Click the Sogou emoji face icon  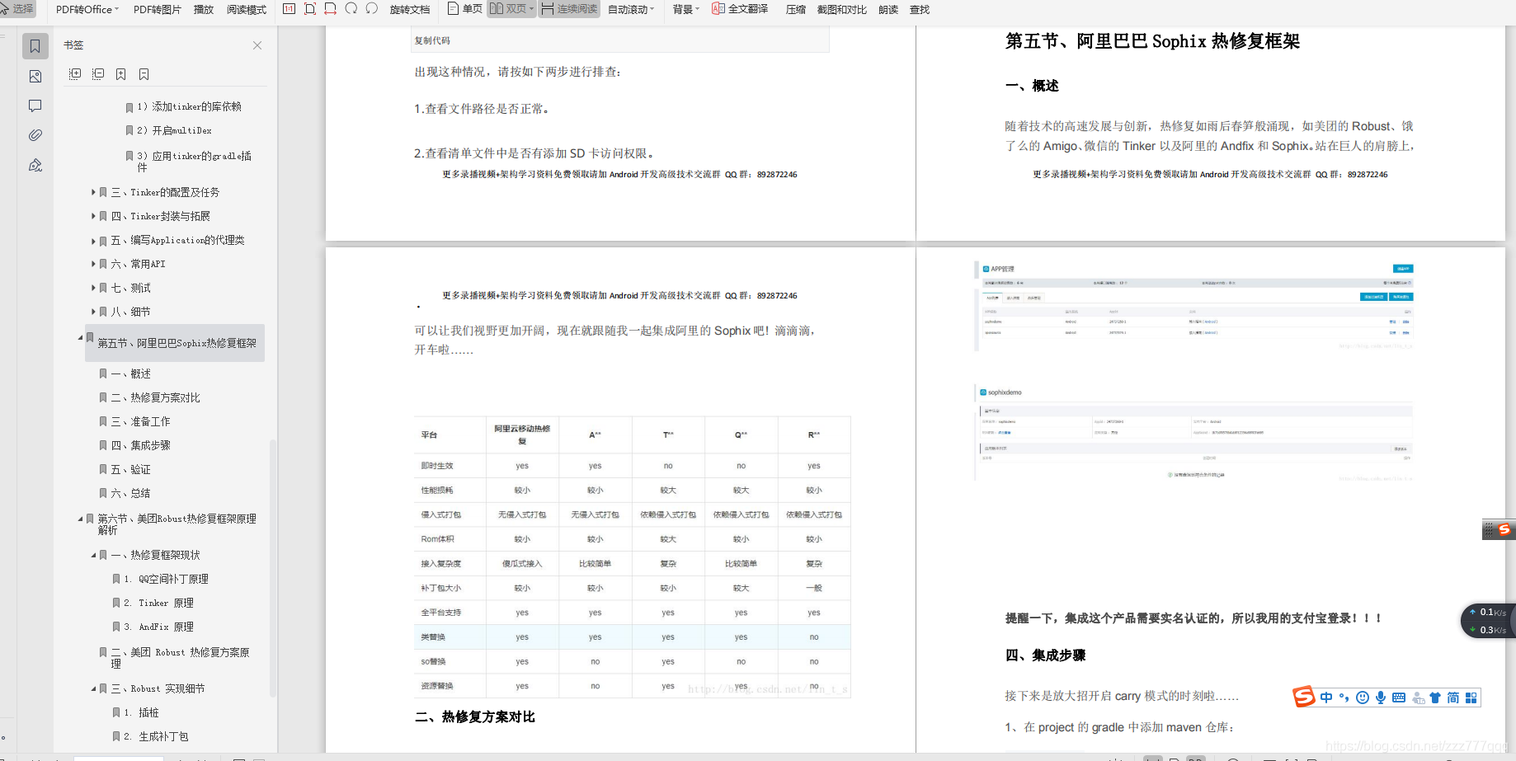click(1363, 698)
